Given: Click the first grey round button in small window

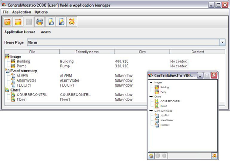Looking at the screenshot, I should click(158, 156).
